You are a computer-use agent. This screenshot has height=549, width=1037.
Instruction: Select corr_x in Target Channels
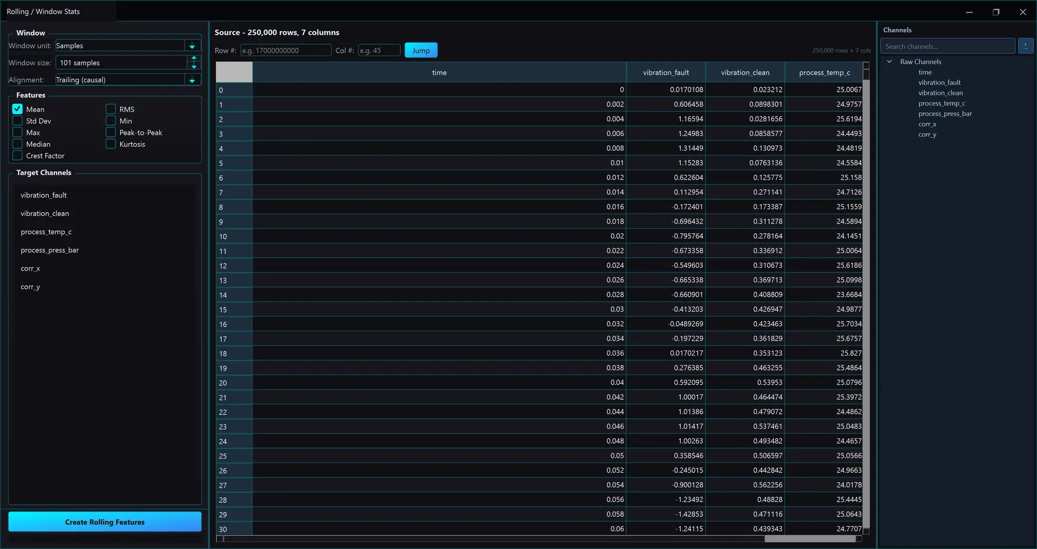pos(105,269)
